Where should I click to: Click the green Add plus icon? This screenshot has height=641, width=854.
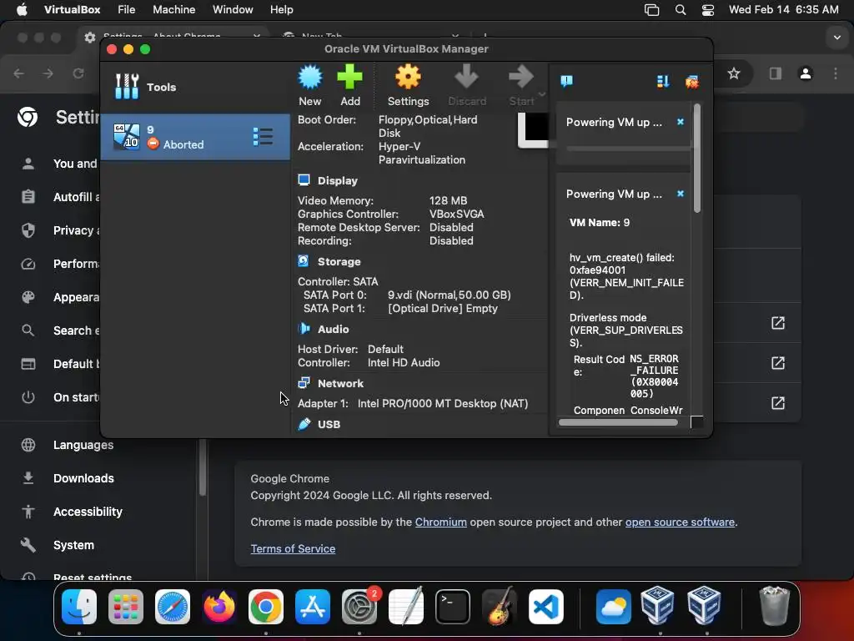(349, 77)
